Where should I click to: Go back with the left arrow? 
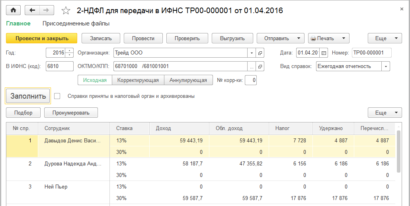pos(32,10)
